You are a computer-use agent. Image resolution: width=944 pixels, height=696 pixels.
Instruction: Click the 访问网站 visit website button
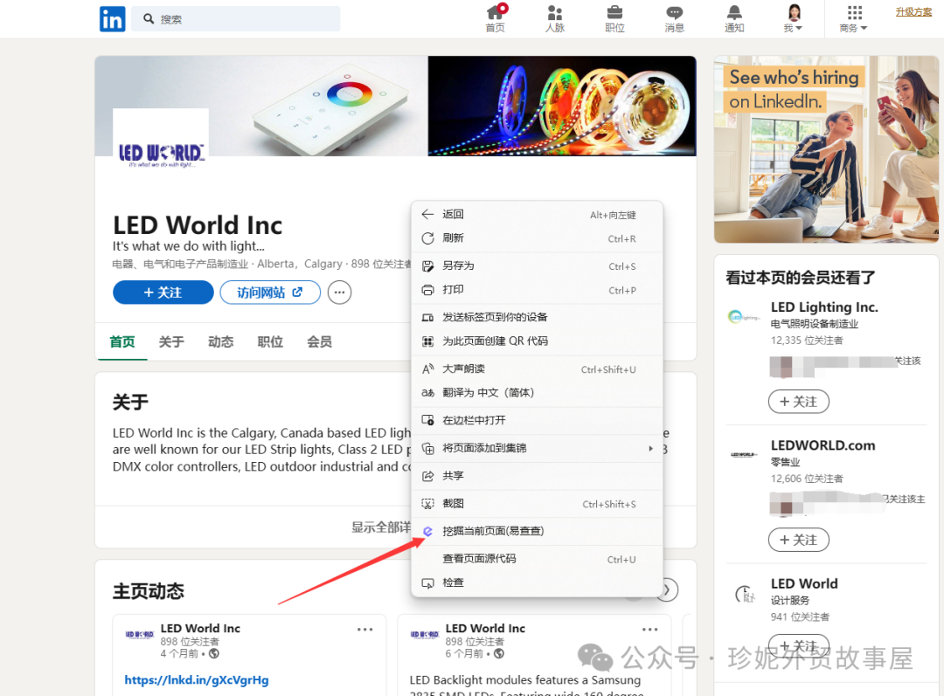point(270,293)
